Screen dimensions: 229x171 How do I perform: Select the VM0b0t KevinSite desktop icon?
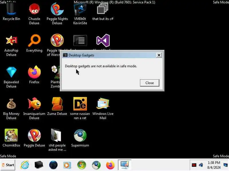80,13
